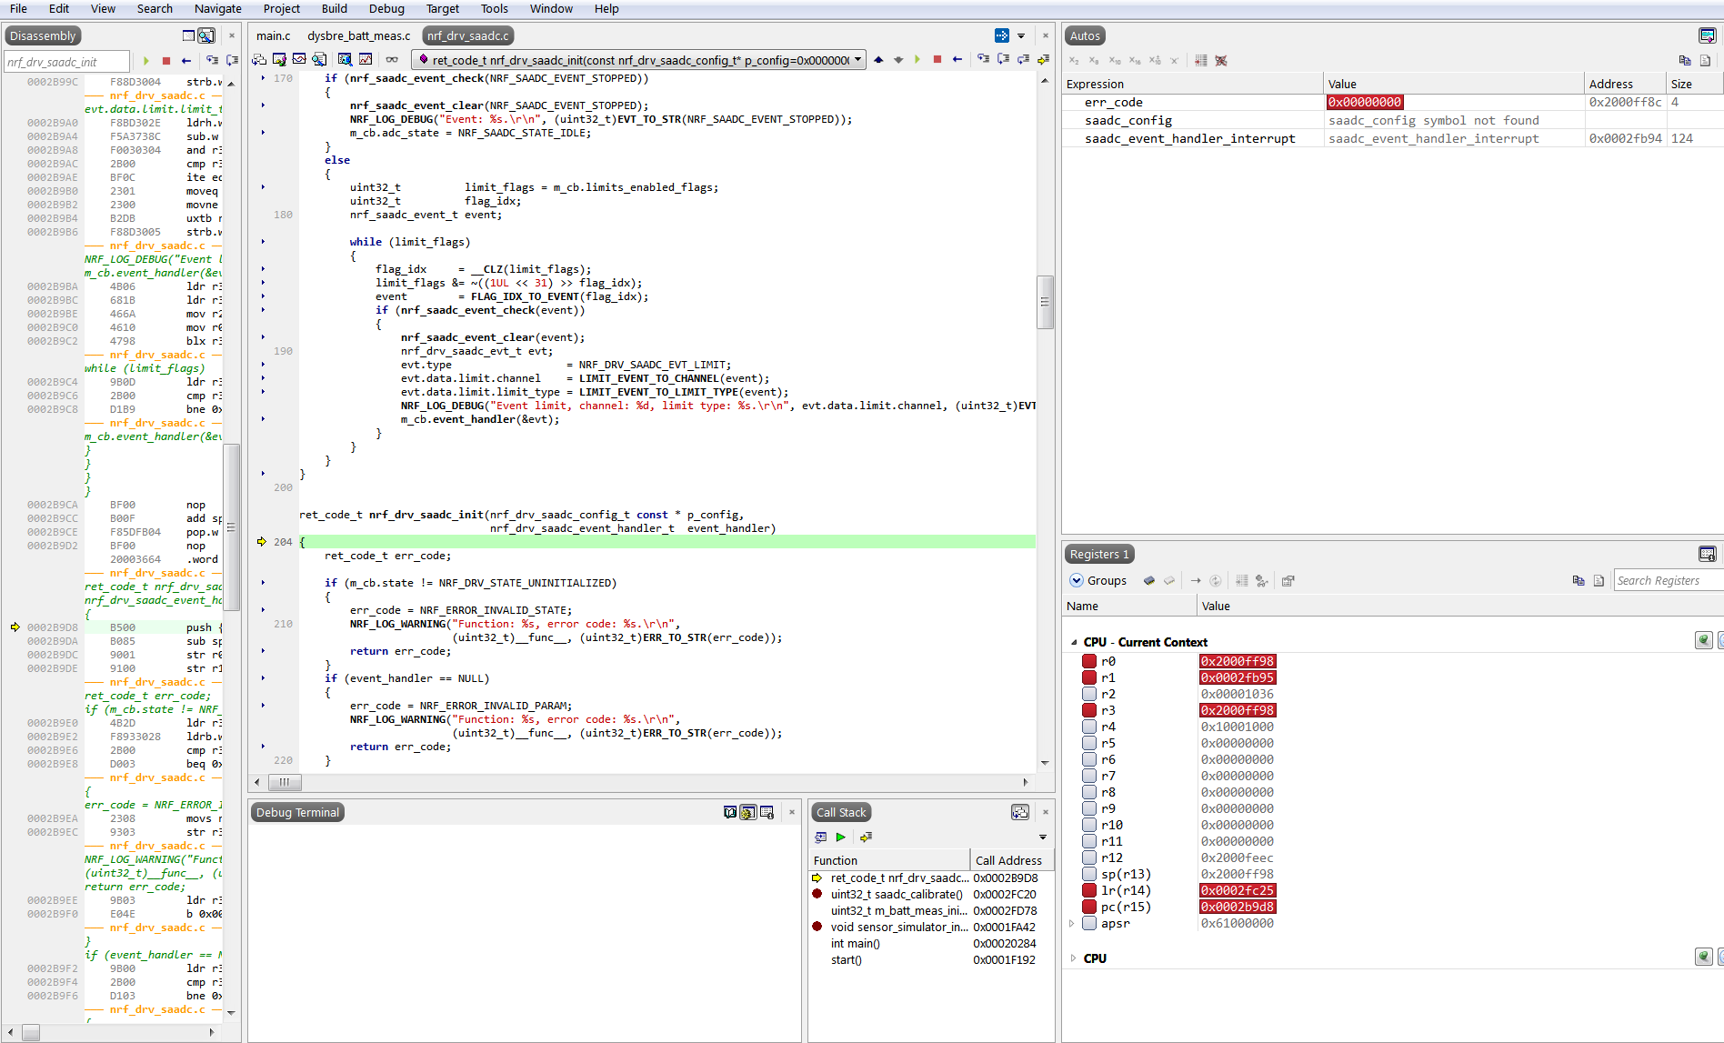The width and height of the screenshot is (1724, 1043).
Task: Toggle the lr(r14) register checkbox
Action: (1089, 890)
